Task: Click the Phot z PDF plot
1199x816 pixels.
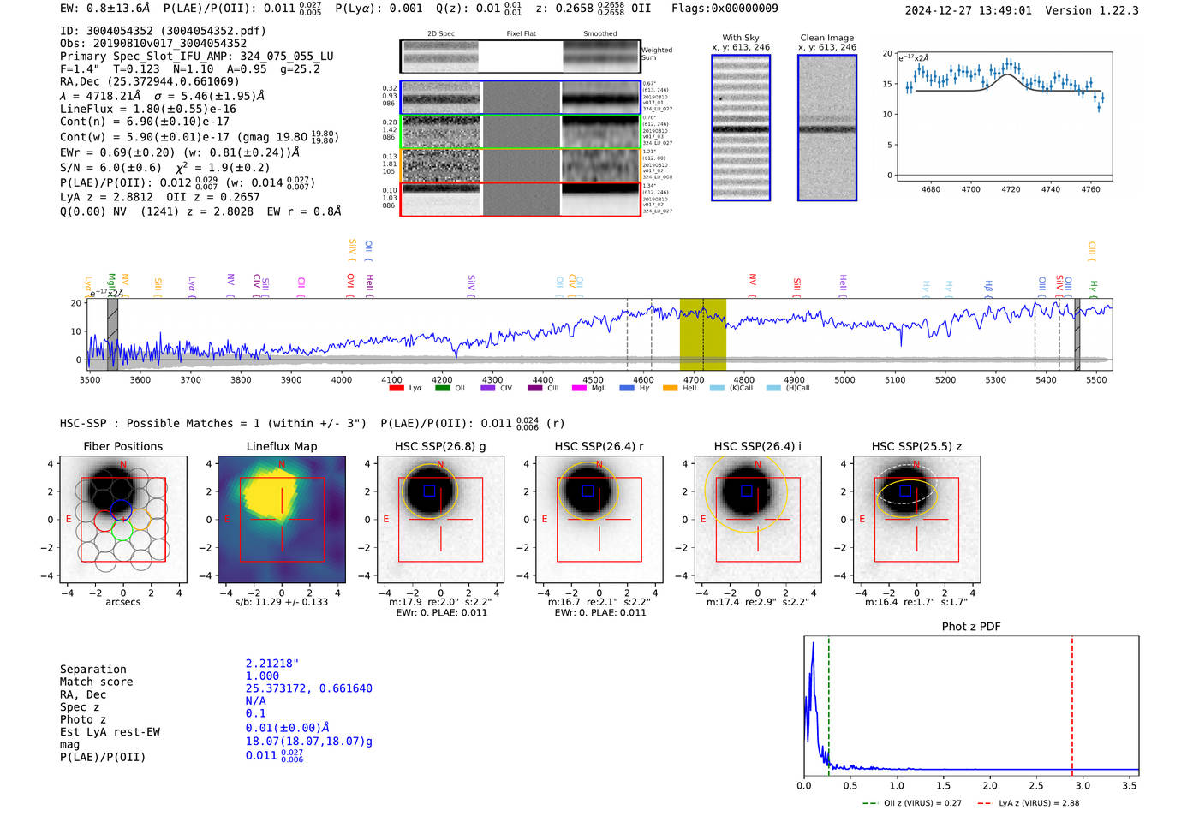Action: (971, 706)
